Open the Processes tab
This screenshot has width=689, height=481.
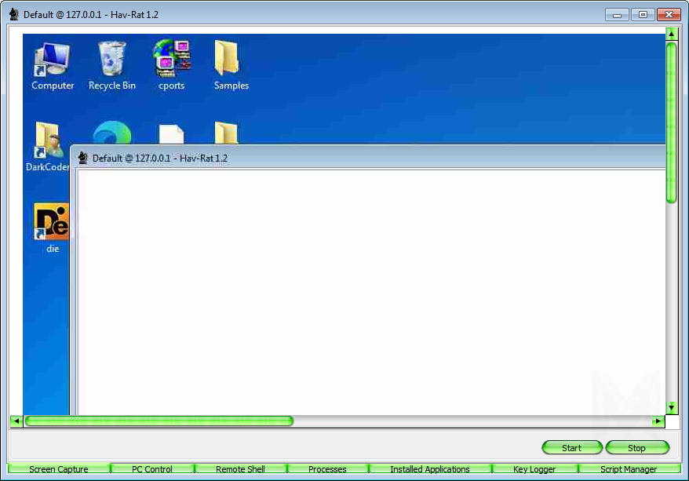click(x=327, y=469)
